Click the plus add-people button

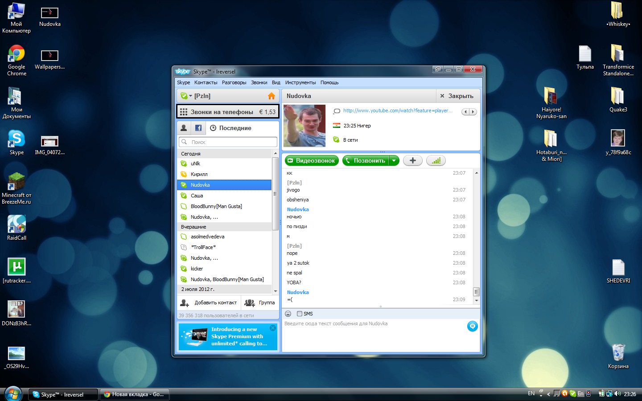413,161
